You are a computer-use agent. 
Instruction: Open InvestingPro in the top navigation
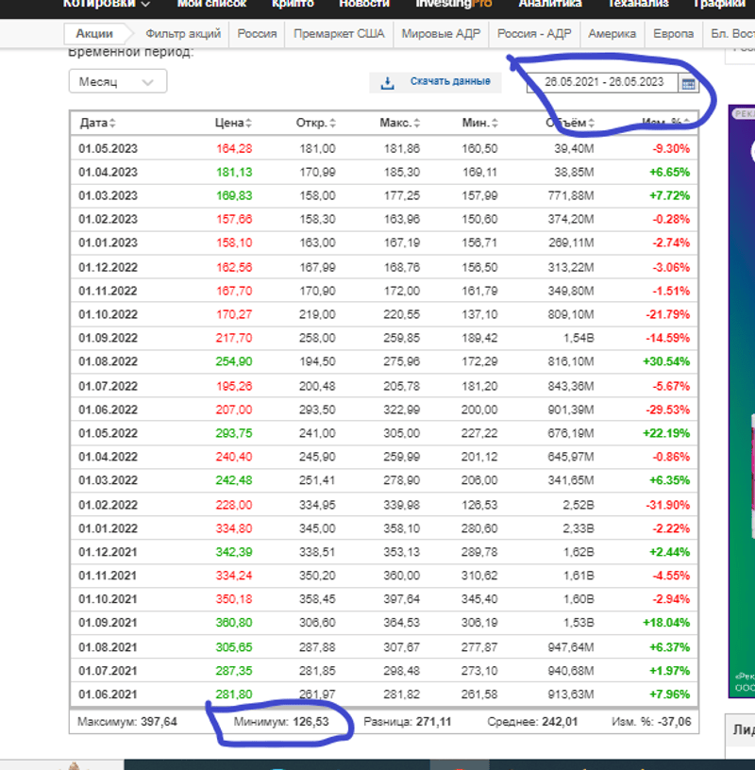point(454,4)
